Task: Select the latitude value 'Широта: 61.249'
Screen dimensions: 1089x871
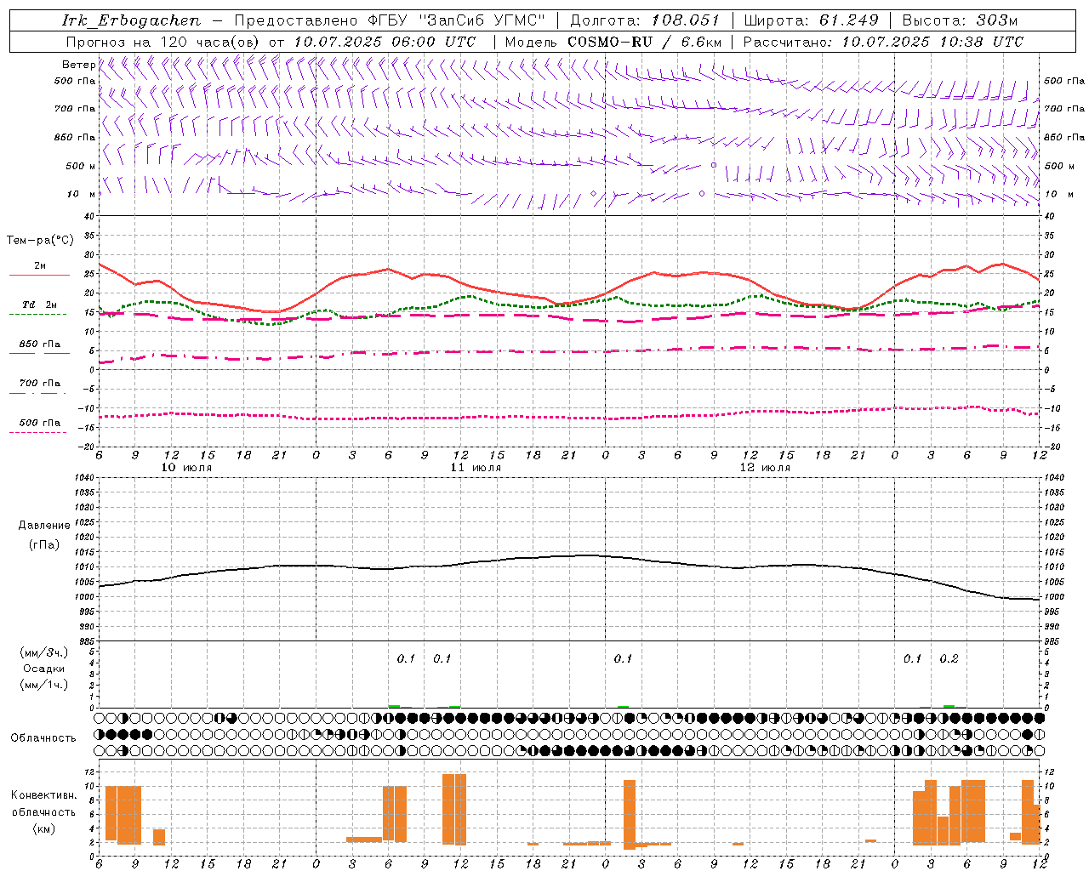Action: tap(811, 20)
